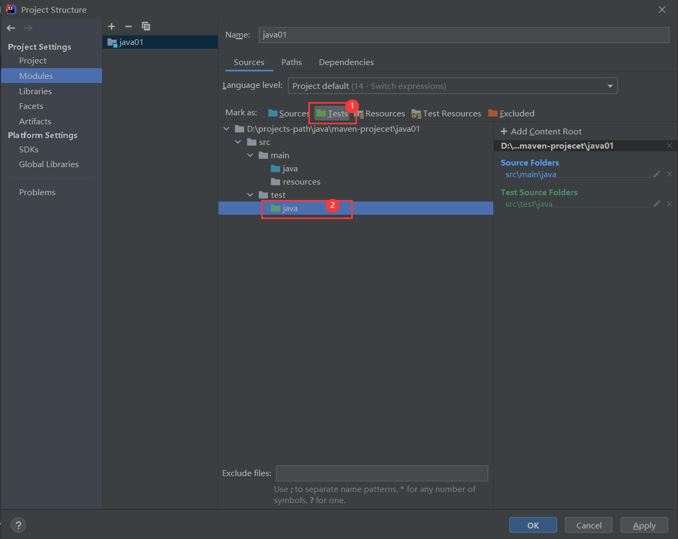Click the Cancel button

coord(589,525)
